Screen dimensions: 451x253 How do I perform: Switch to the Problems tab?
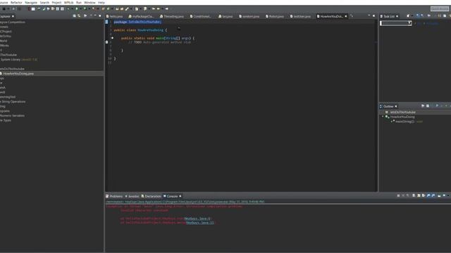tap(114, 196)
